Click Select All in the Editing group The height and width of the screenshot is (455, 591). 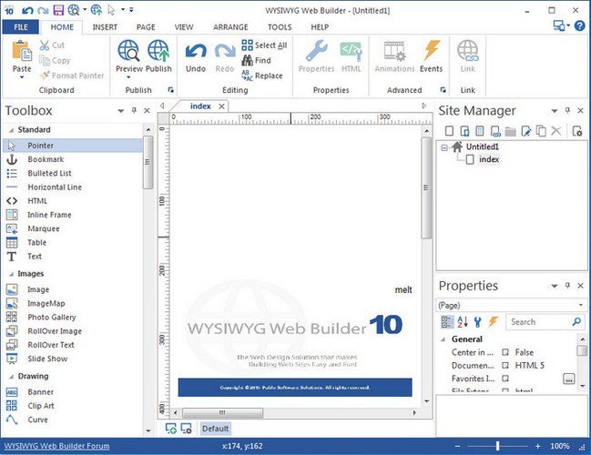point(264,45)
